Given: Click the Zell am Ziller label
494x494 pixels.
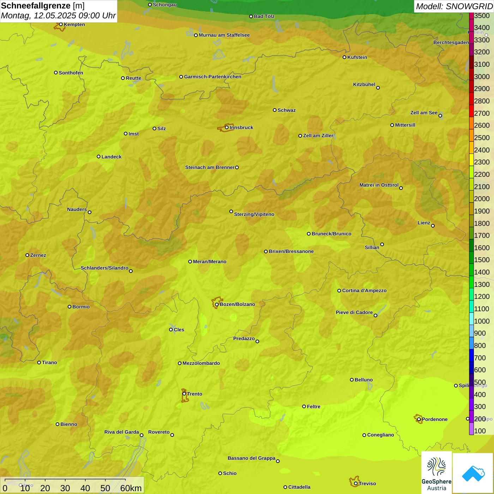Looking at the screenshot, I should pyautogui.click(x=318, y=135).
